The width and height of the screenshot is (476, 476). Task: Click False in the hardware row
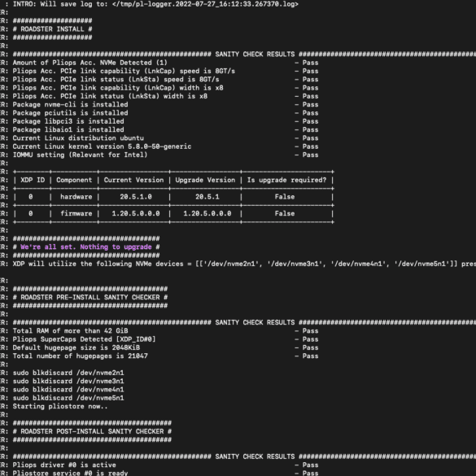[285, 197]
